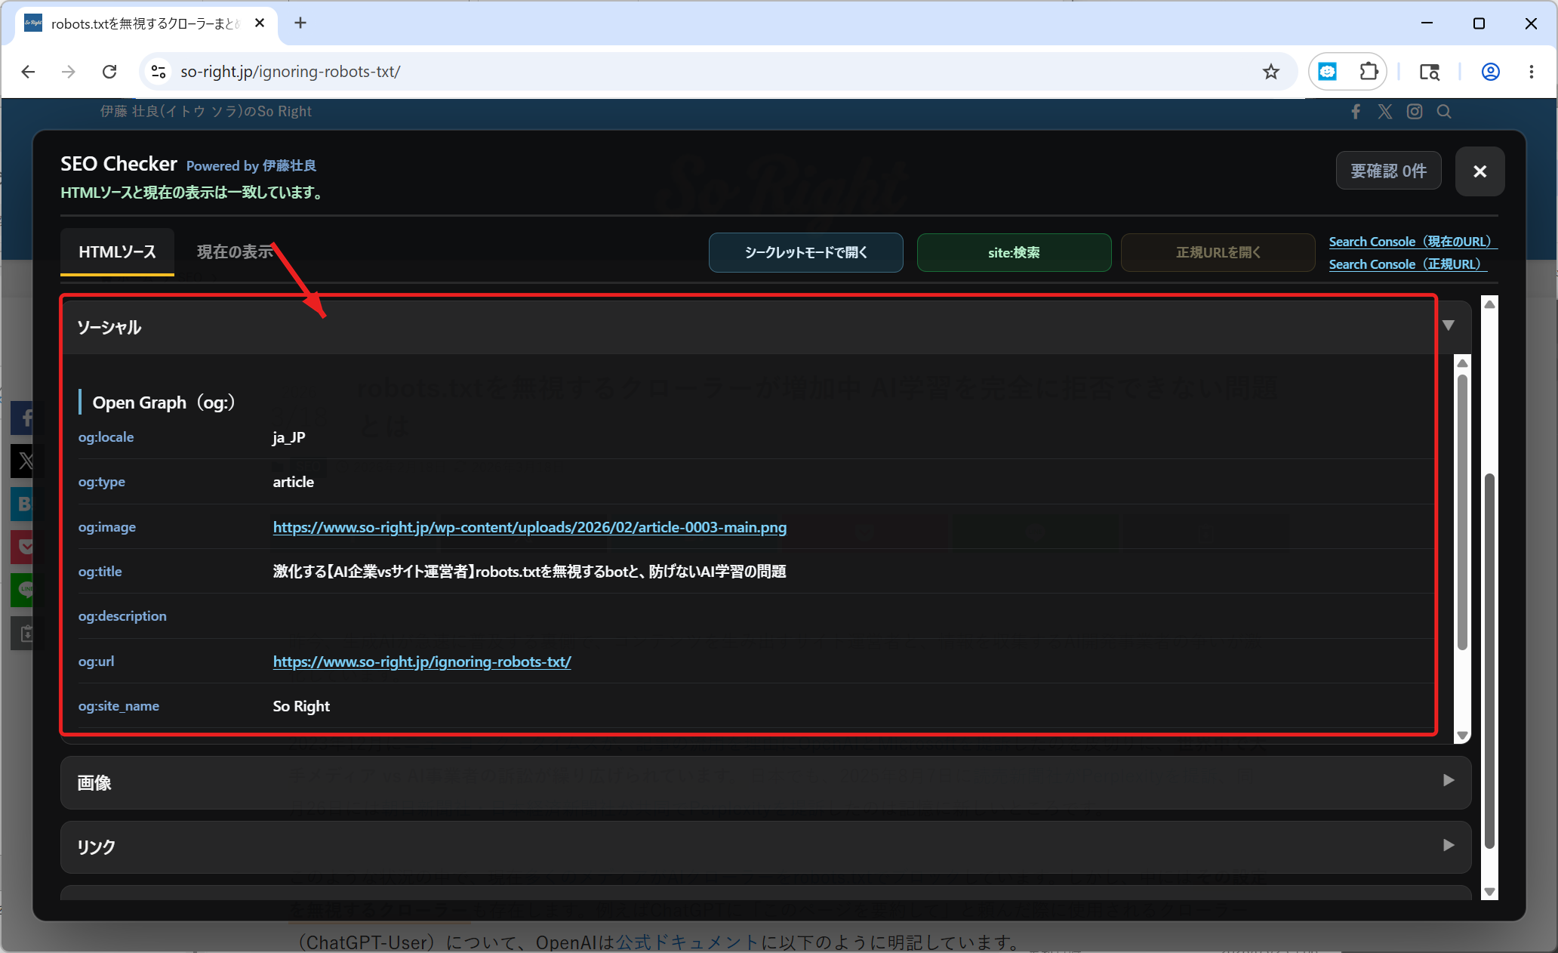The width and height of the screenshot is (1558, 953).
Task: Open a new browser tab
Action: [x=300, y=23]
